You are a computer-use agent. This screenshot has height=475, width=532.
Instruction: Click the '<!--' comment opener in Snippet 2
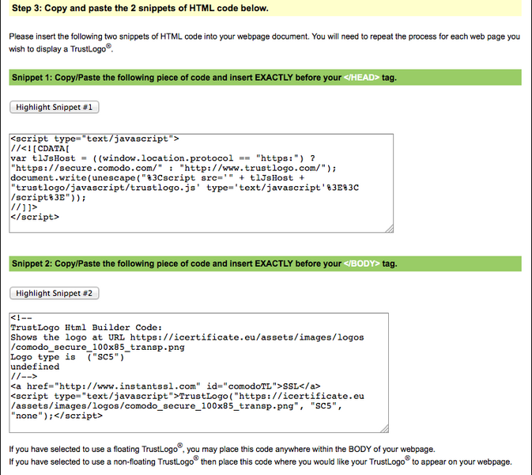[x=19, y=317]
